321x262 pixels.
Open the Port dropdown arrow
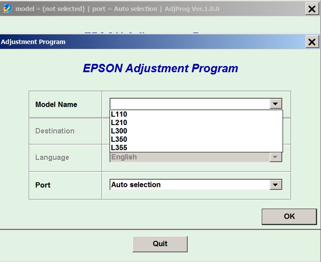click(276, 185)
